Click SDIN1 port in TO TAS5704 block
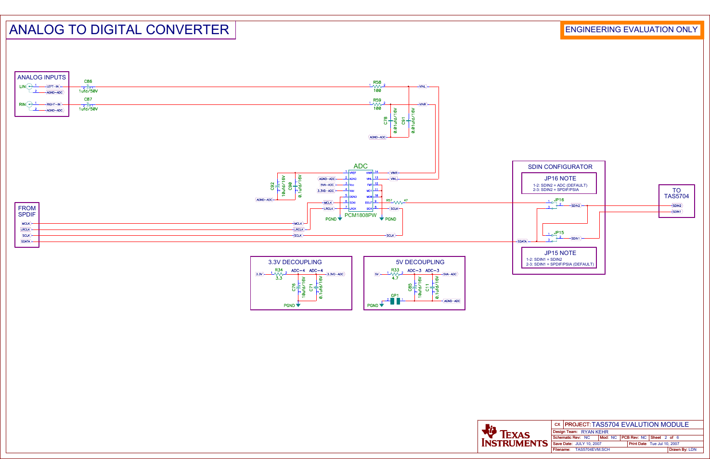Screen dimensions: 710x459 point(677,212)
